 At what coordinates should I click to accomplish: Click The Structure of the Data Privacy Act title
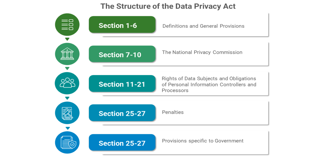point(168,6)
